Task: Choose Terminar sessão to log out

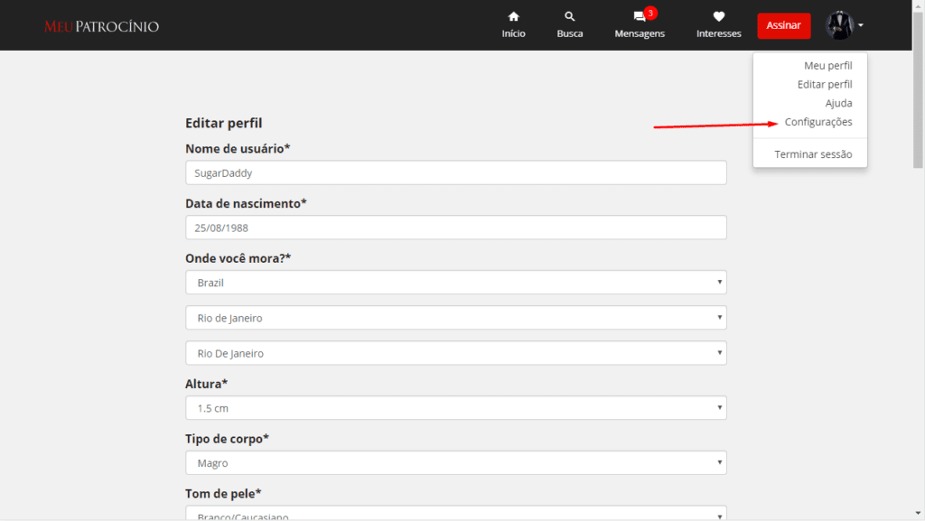Action: [x=813, y=154]
